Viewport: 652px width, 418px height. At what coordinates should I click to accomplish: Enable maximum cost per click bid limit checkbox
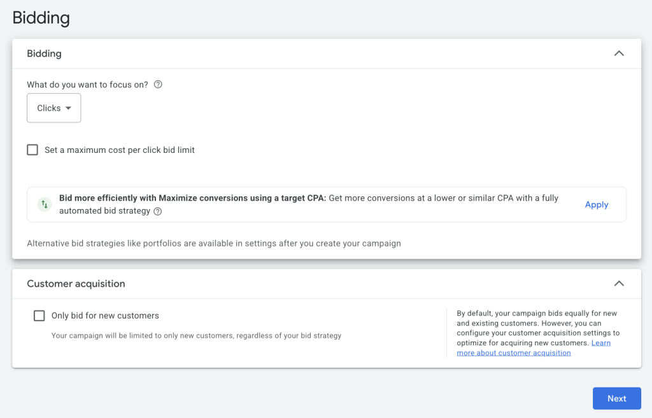pos(32,150)
